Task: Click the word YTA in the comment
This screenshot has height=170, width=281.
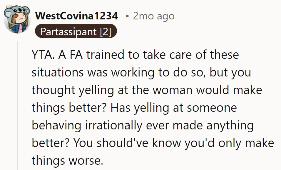Action: coord(42,55)
